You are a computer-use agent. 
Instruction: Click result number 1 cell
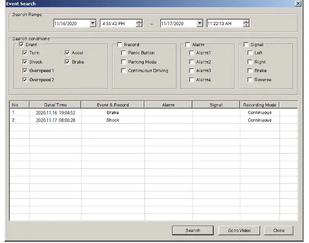pos(20,113)
